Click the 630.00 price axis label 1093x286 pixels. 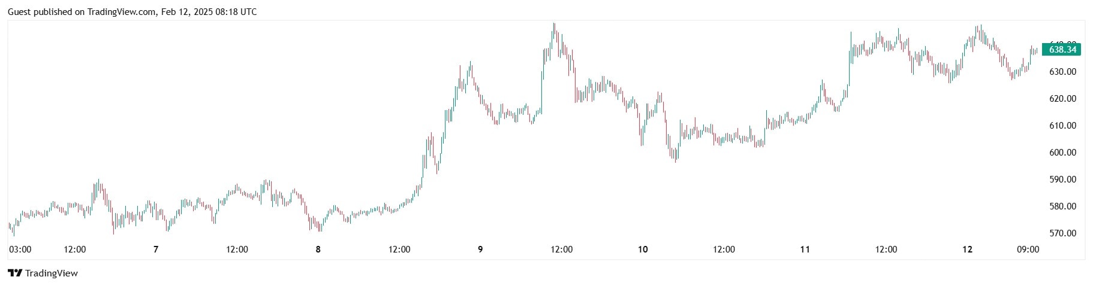(1062, 72)
